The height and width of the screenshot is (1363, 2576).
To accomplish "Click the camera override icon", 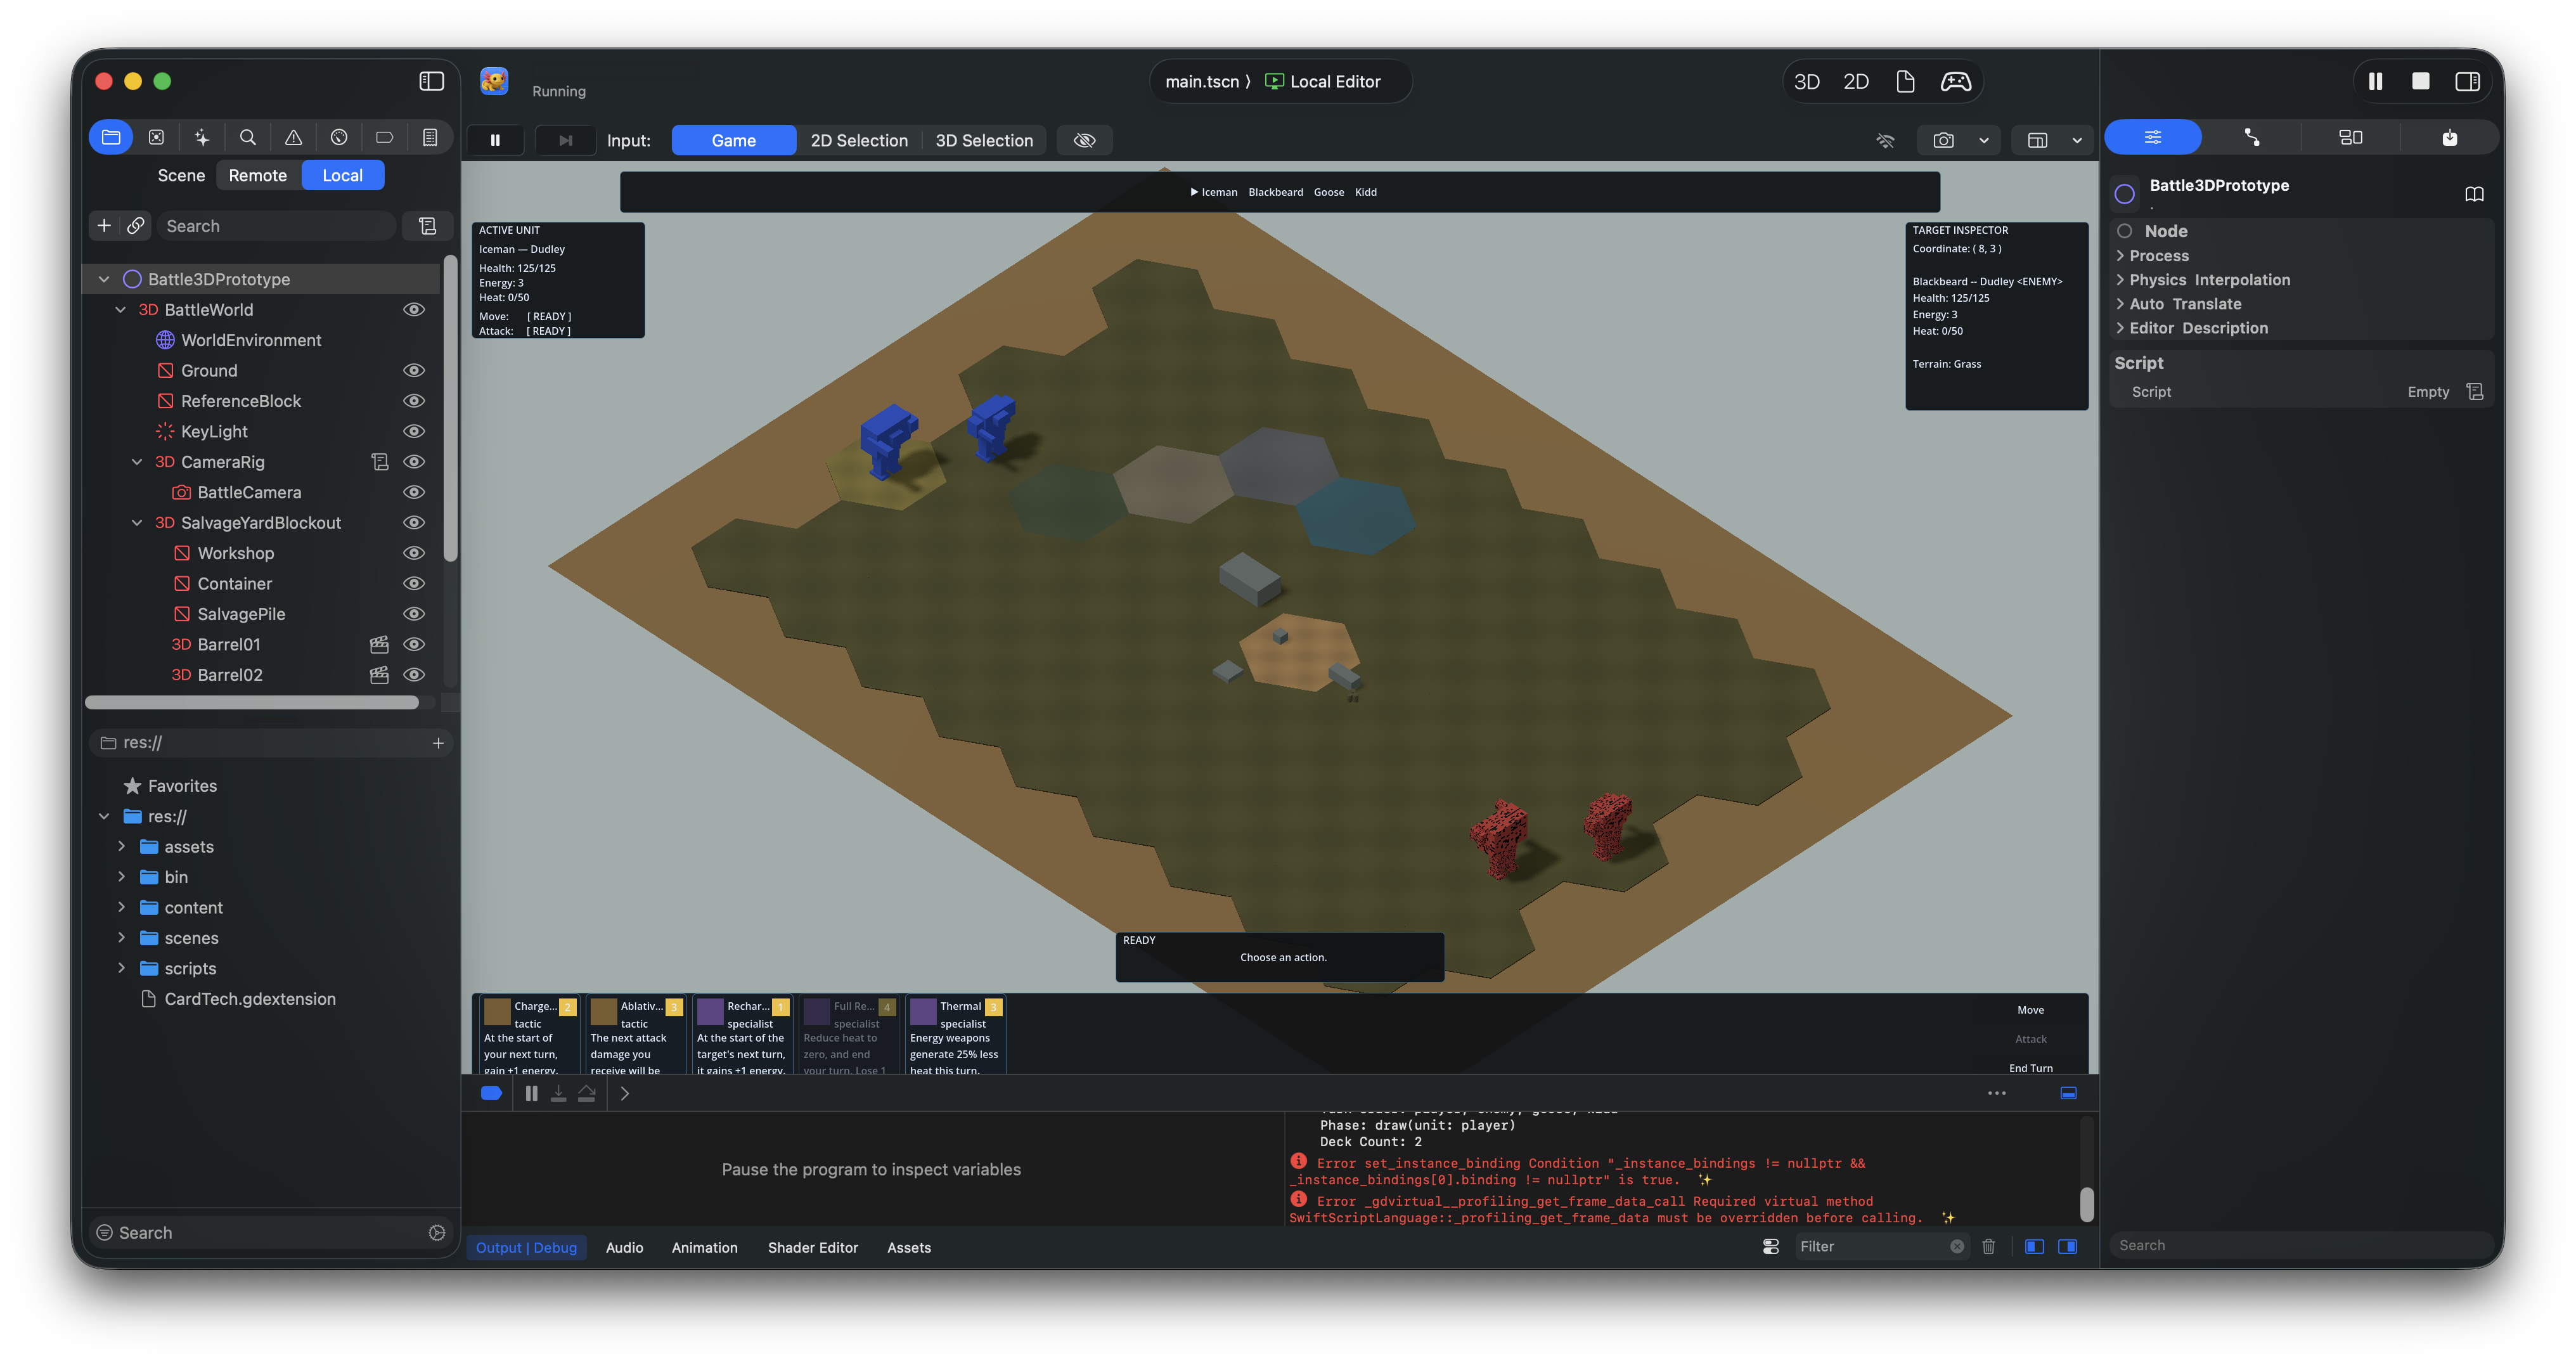I will pyautogui.click(x=1943, y=140).
